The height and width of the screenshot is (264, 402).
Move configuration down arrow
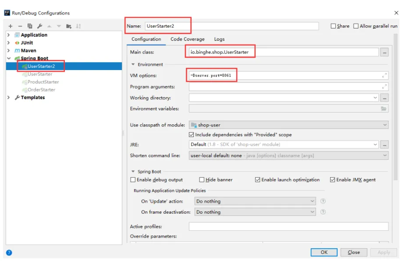pyautogui.click(x=59, y=26)
